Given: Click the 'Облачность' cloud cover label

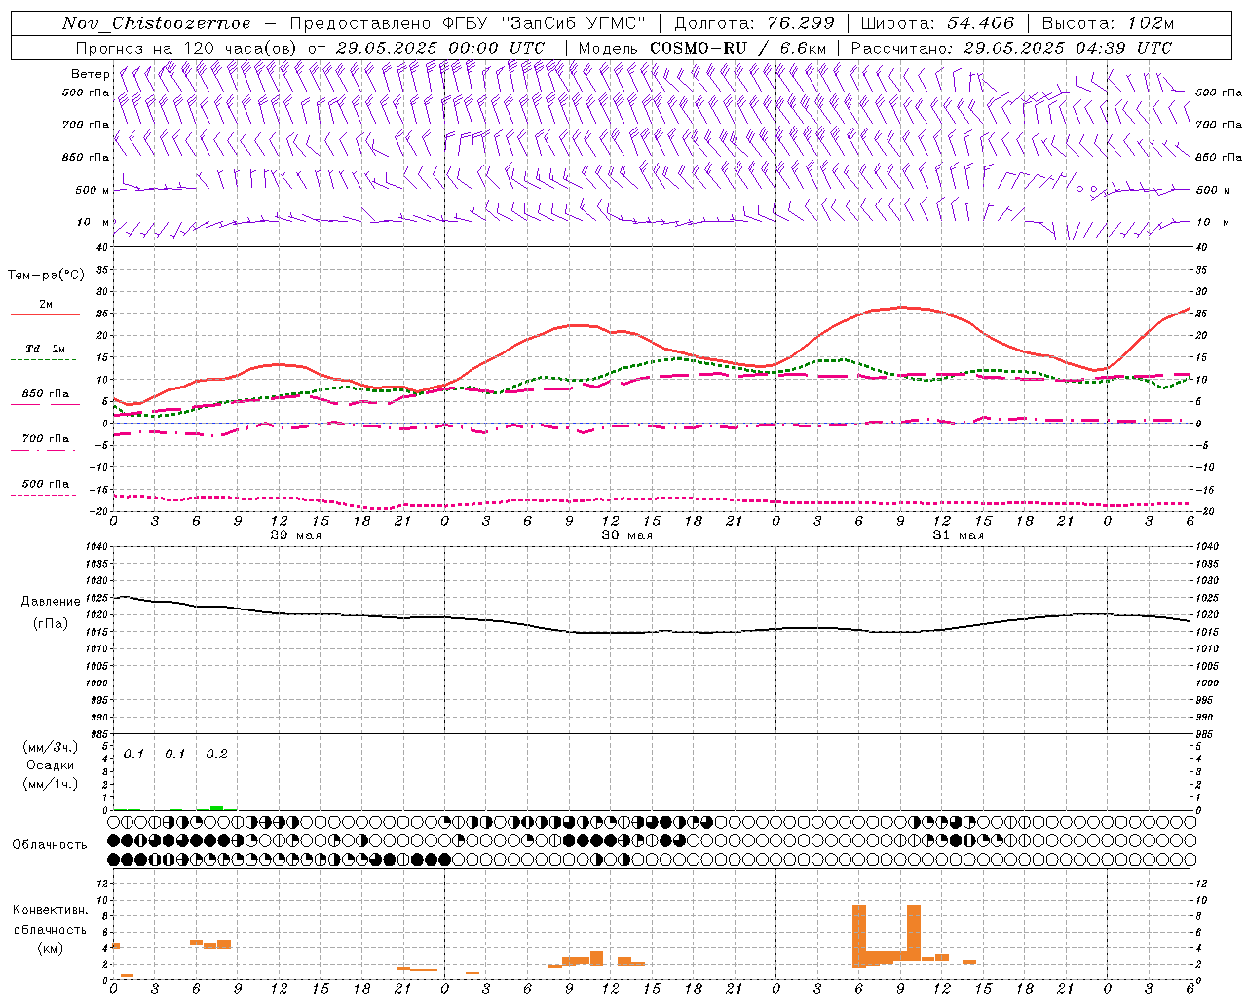Looking at the screenshot, I should pos(50,844).
